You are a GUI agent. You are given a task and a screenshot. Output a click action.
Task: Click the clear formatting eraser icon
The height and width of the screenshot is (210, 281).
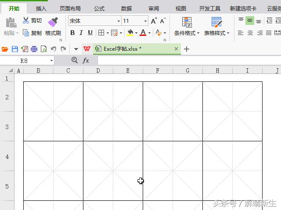coord(159,33)
